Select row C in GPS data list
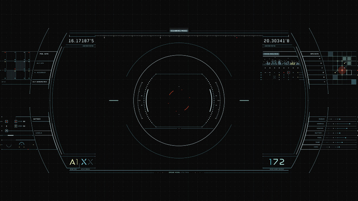This screenshot has width=358, height=201. 322,68
